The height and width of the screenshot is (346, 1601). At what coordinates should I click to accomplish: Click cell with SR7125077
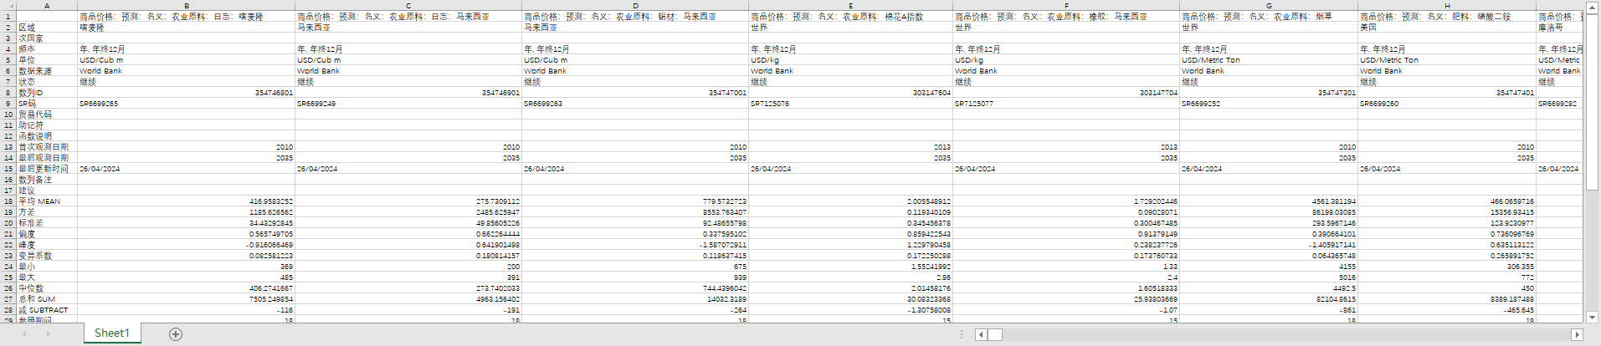pyautogui.click(x=1066, y=104)
